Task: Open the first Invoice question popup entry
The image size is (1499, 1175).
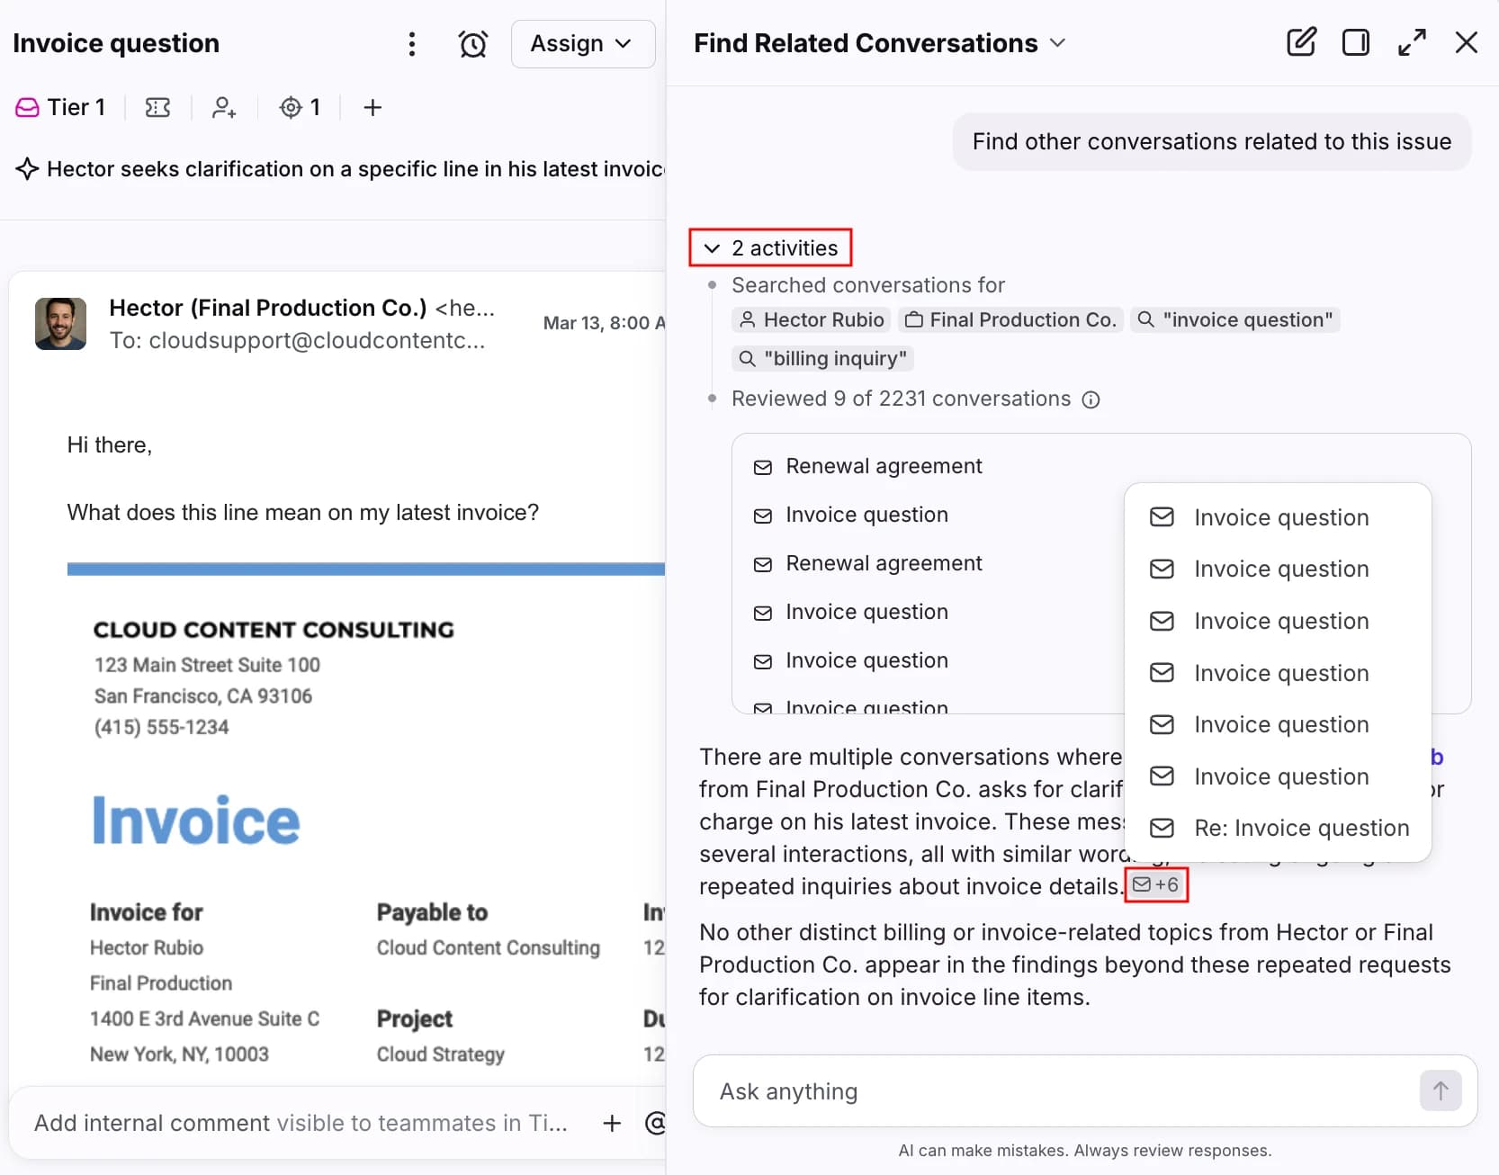Action: pos(1279,517)
